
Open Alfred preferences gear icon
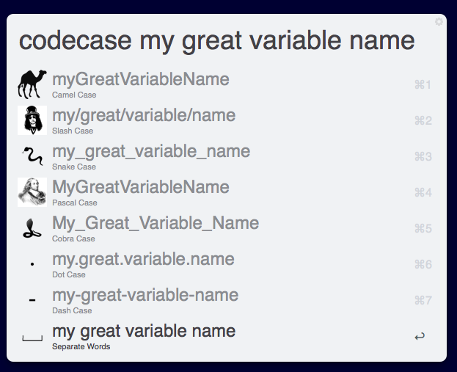click(439, 22)
